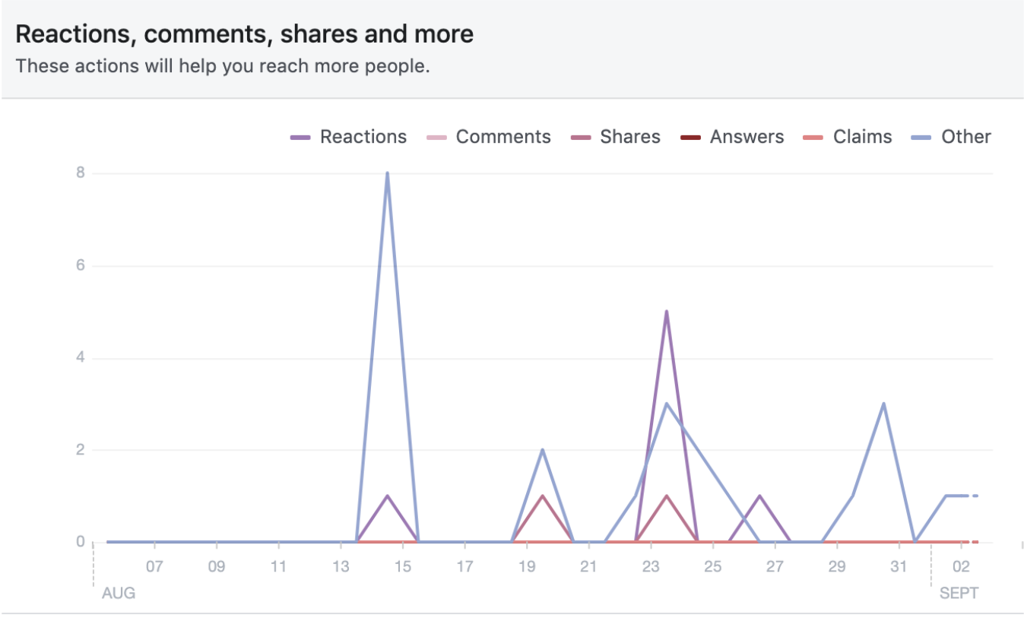Viewport: 1024px width, 637px height.
Task: Click the Shares peak just right of the 19 label
Action: (x=542, y=496)
